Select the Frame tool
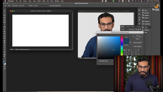Viewport: 163px width, 92px height. [x=5, y=22]
